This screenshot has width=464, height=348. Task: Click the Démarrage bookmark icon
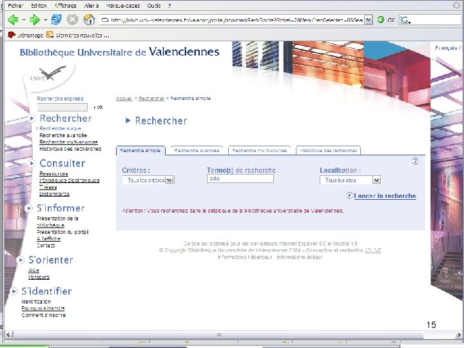(11, 35)
